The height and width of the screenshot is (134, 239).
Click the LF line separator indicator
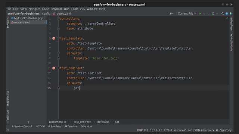161,130
